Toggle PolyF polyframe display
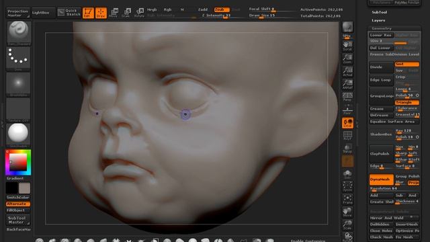 tap(347, 136)
